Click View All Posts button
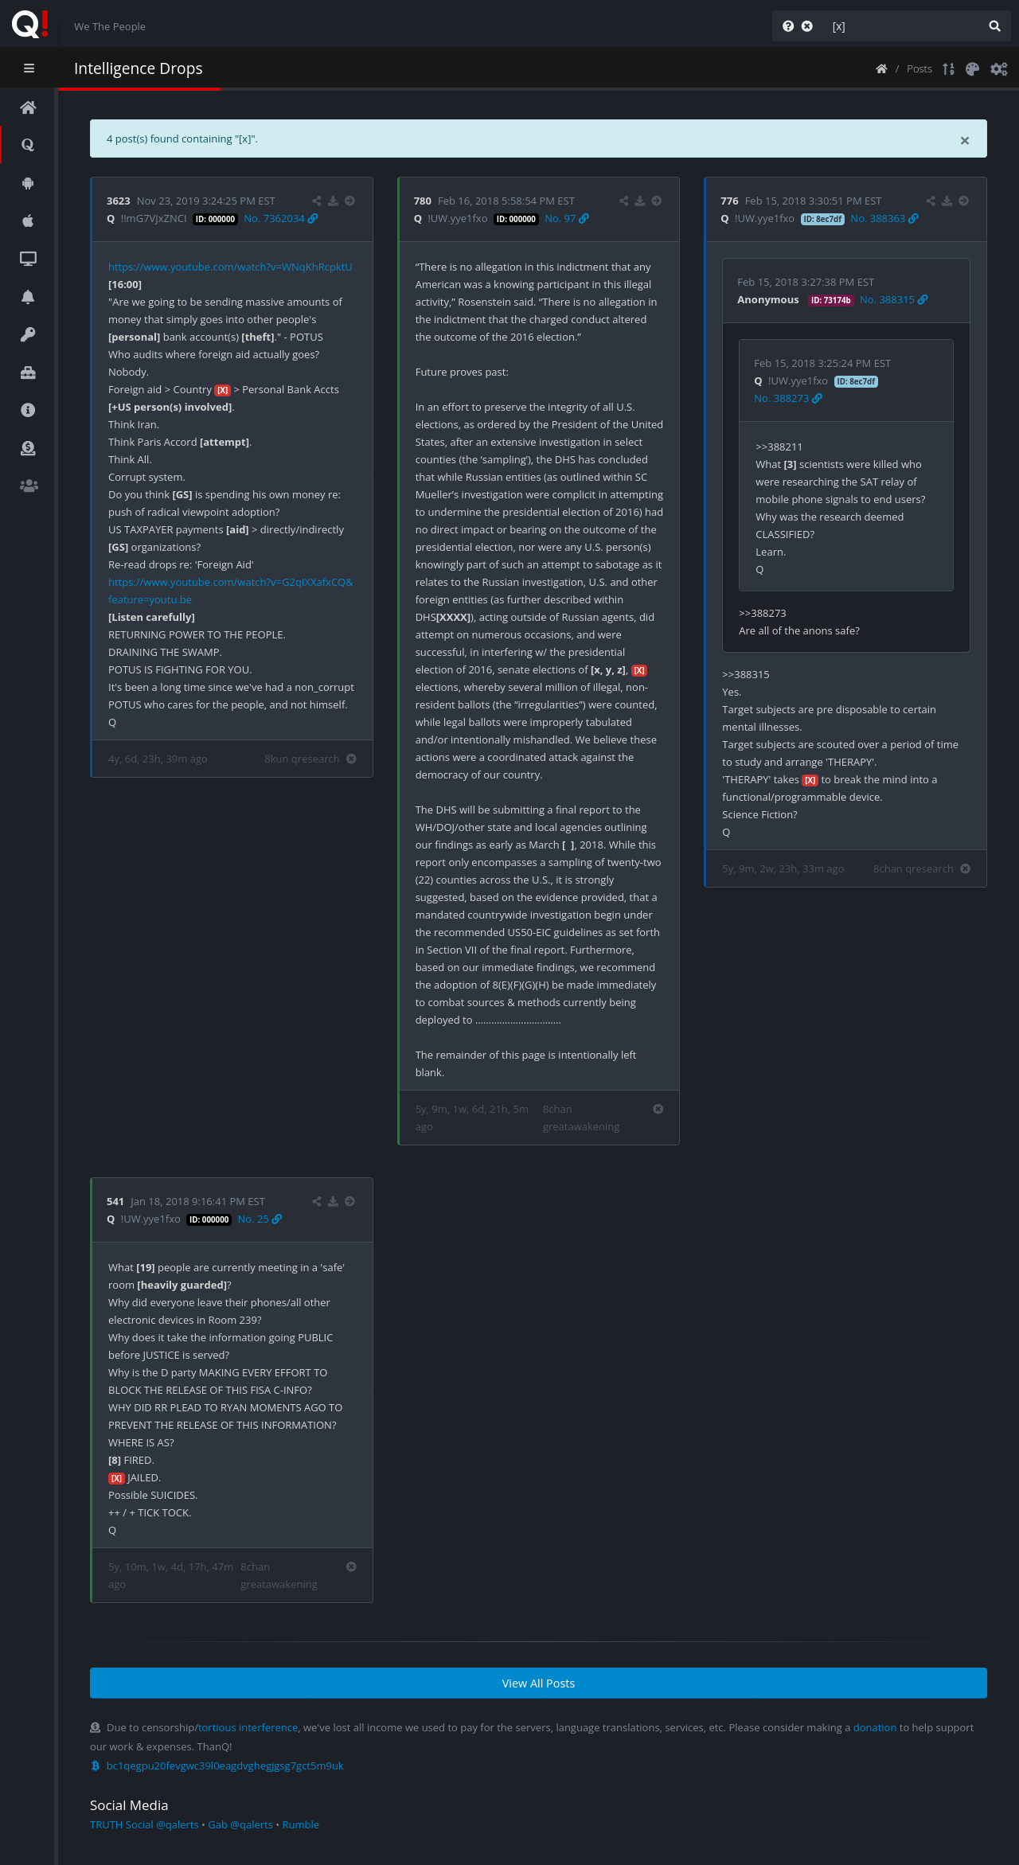The image size is (1019, 1865). (538, 1683)
